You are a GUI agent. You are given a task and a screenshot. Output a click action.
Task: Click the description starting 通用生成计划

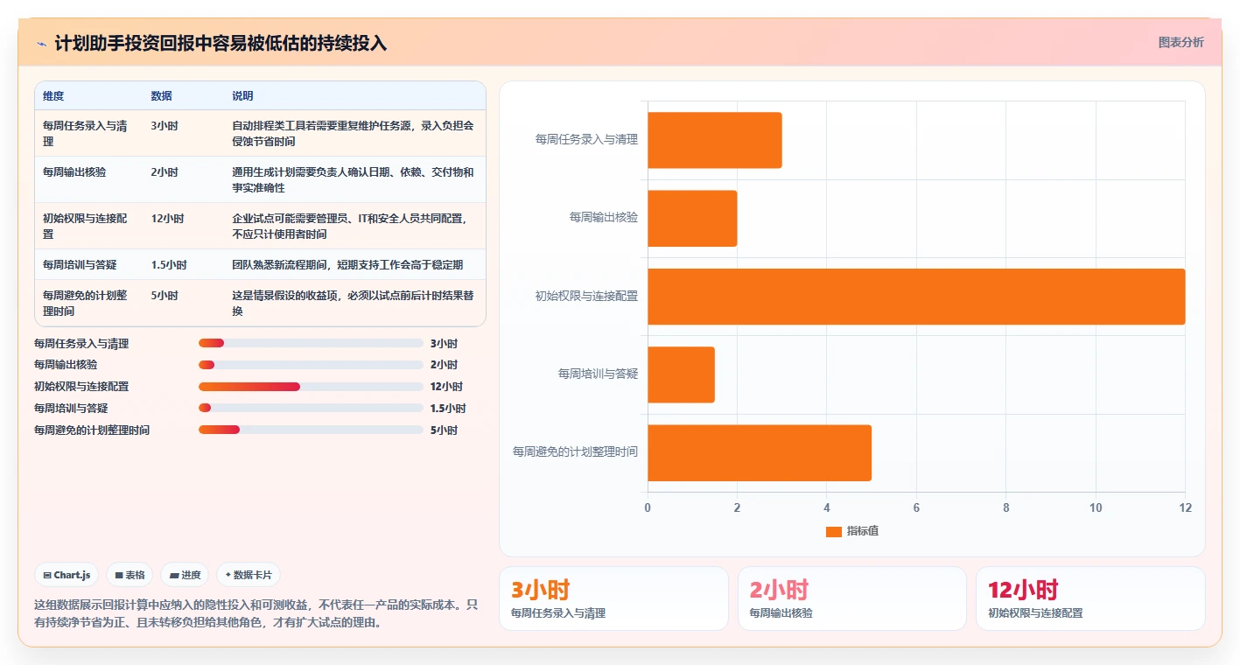point(353,179)
